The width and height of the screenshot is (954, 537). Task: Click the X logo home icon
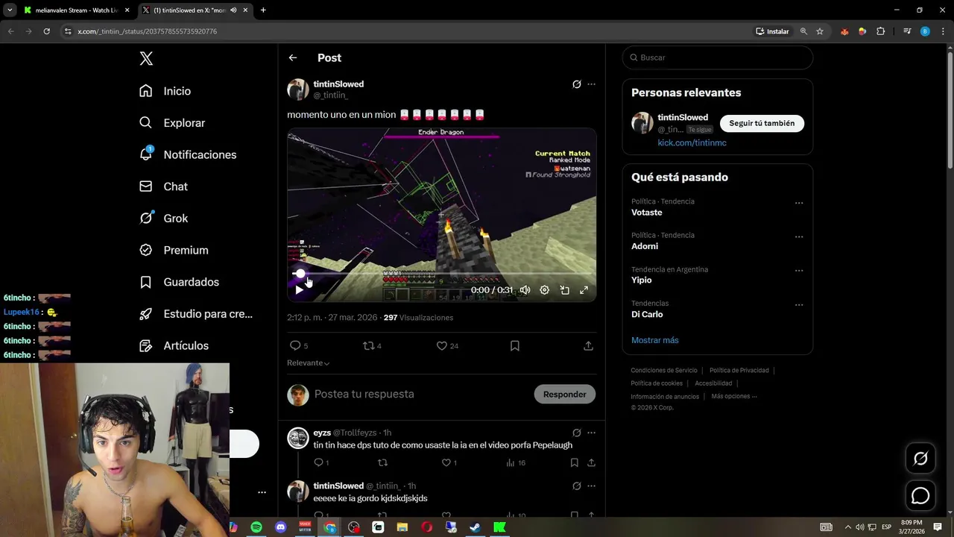[x=146, y=59]
